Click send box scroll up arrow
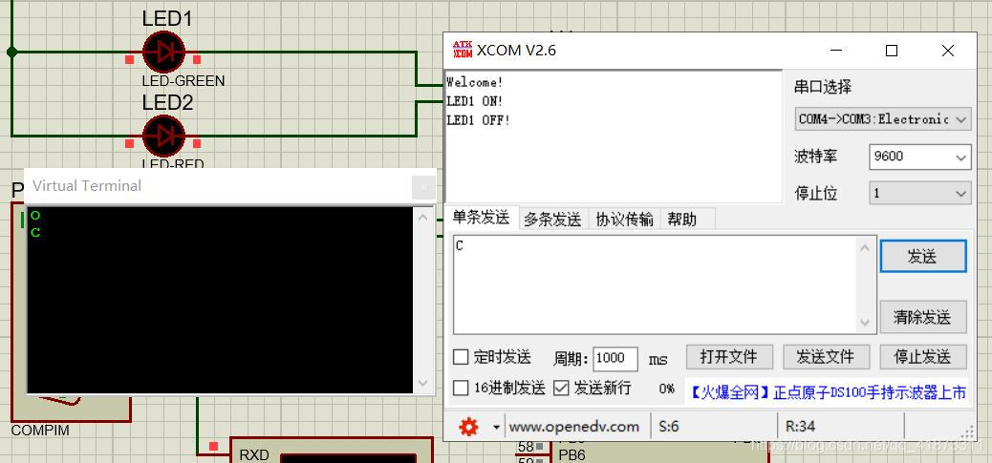Image resolution: width=992 pixels, height=463 pixels. pos(866,247)
